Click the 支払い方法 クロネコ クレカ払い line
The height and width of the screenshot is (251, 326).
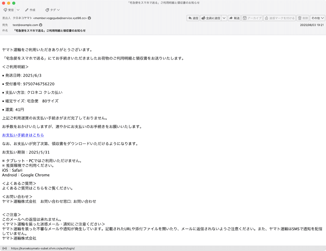coord(32,92)
